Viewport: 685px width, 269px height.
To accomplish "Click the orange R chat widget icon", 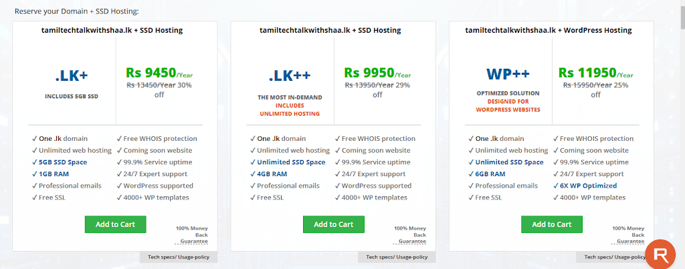I will tap(660, 255).
